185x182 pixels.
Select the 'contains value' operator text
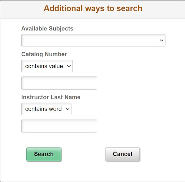(44, 66)
